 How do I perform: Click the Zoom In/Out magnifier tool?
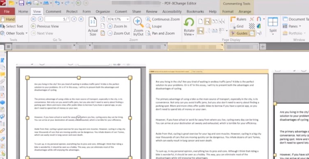pyautogui.click(x=138, y=26)
